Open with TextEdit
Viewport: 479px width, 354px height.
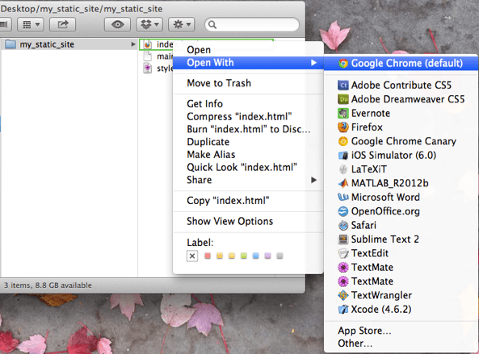(401, 253)
